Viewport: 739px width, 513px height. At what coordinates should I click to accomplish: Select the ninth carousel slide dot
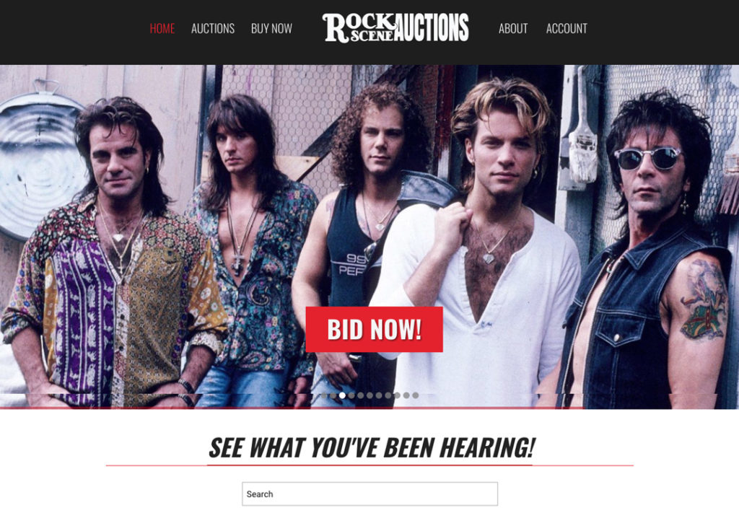pos(398,395)
